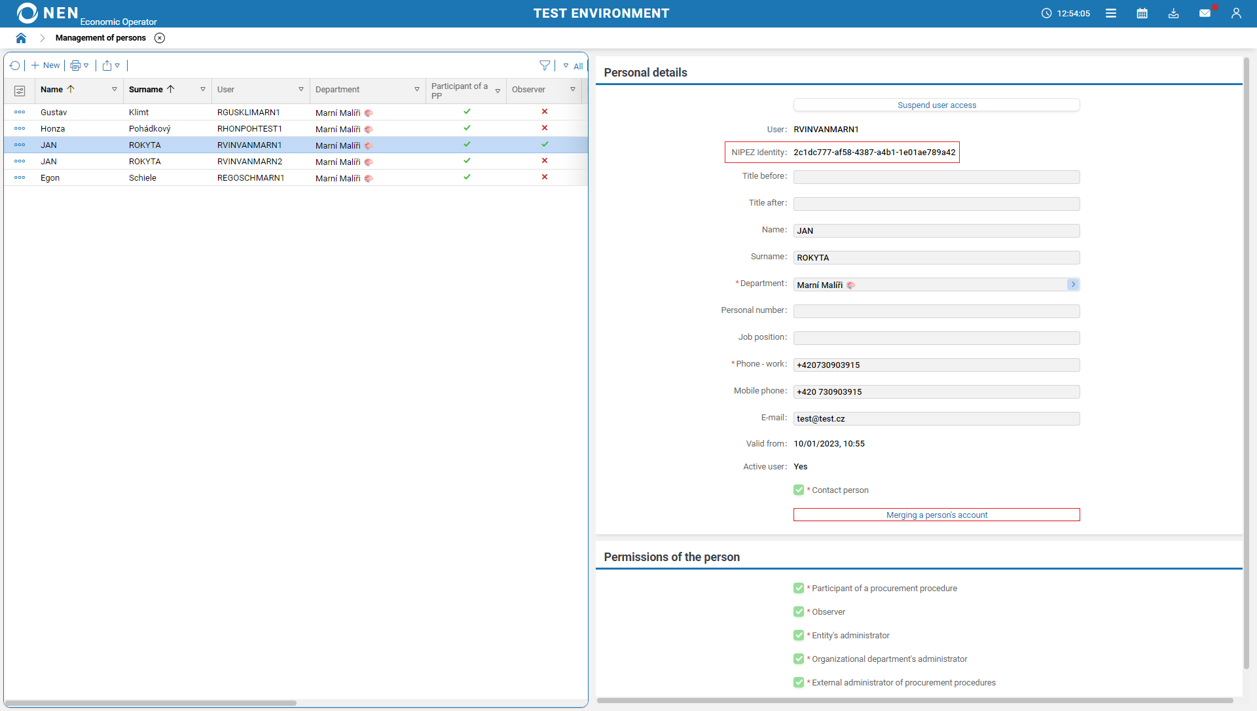Open the hamburger main menu
The height and width of the screenshot is (711, 1257).
pyautogui.click(x=1111, y=13)
